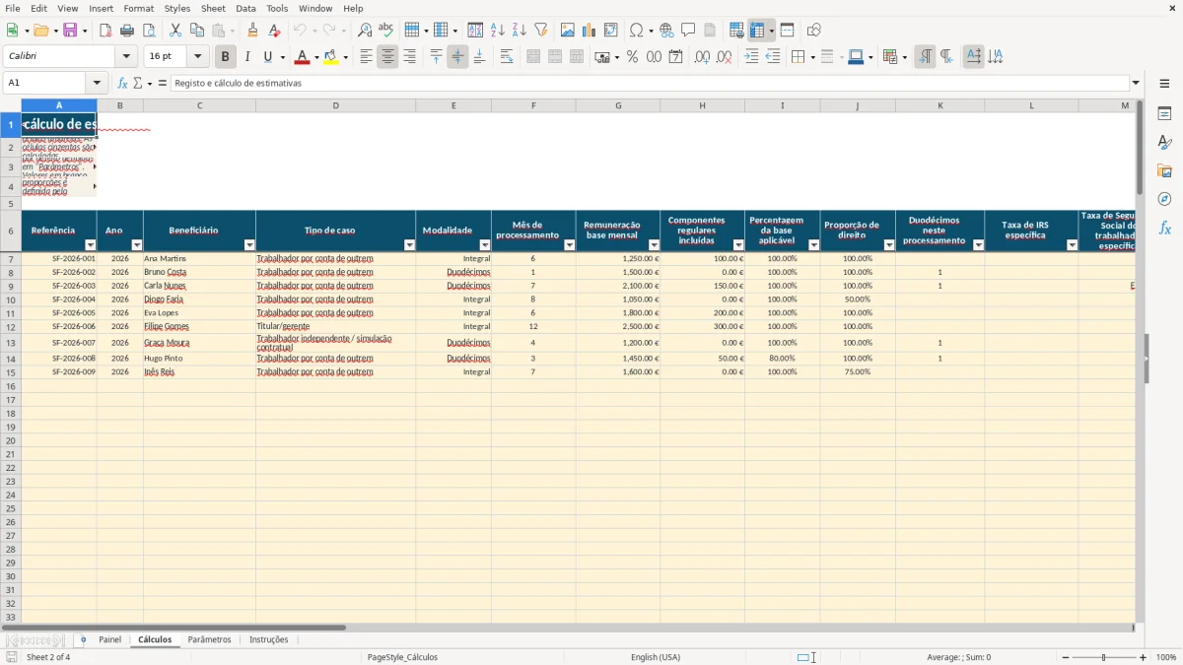Open the Name Box dropdown arrow
Image resolution: width=1183 pixels, height=665 pixels.
[97, 83]
